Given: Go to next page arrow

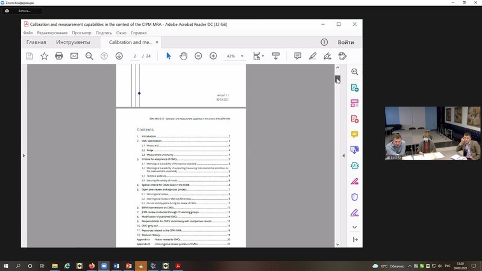Looking at the screenshot, I should 119,56.
